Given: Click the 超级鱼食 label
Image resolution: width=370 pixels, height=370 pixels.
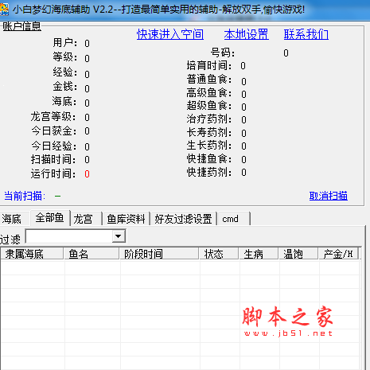Looking at the screenshot, I should (x=209, y=106).
